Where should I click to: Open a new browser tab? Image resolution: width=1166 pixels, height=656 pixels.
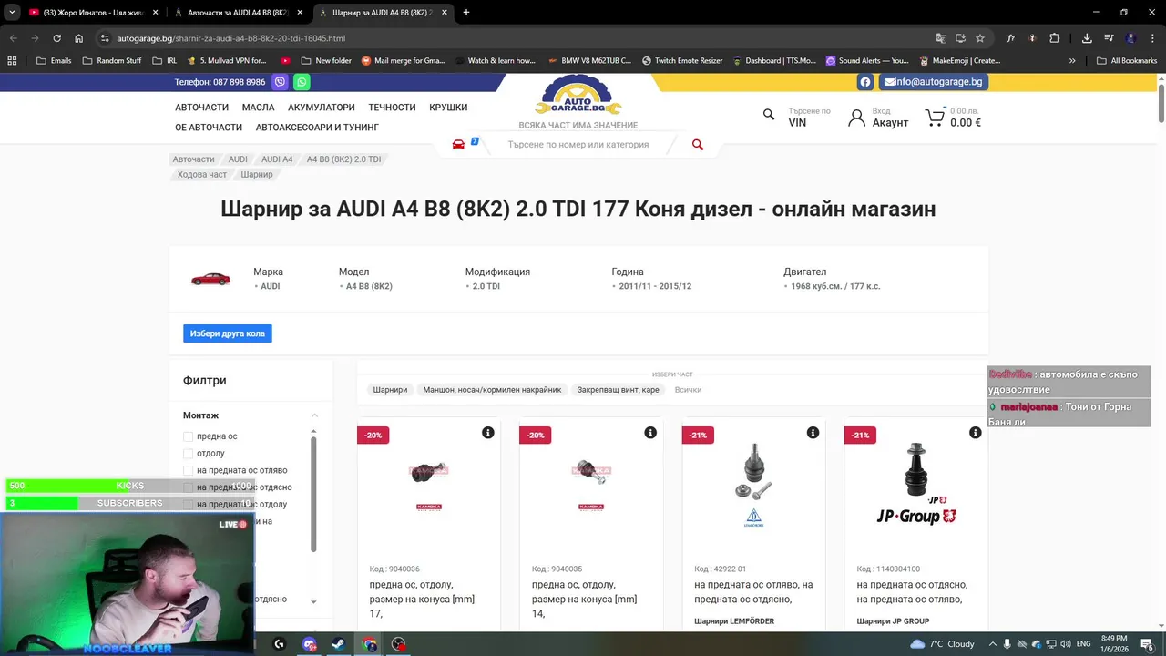pos(466,13)
